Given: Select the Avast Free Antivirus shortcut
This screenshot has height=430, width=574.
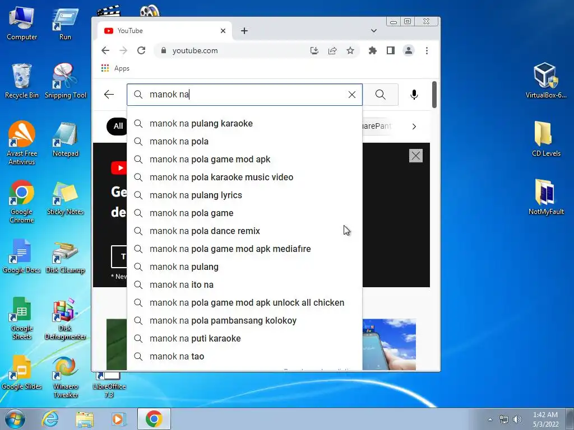Looking at the screenshot, I should (x=22, y=143).
